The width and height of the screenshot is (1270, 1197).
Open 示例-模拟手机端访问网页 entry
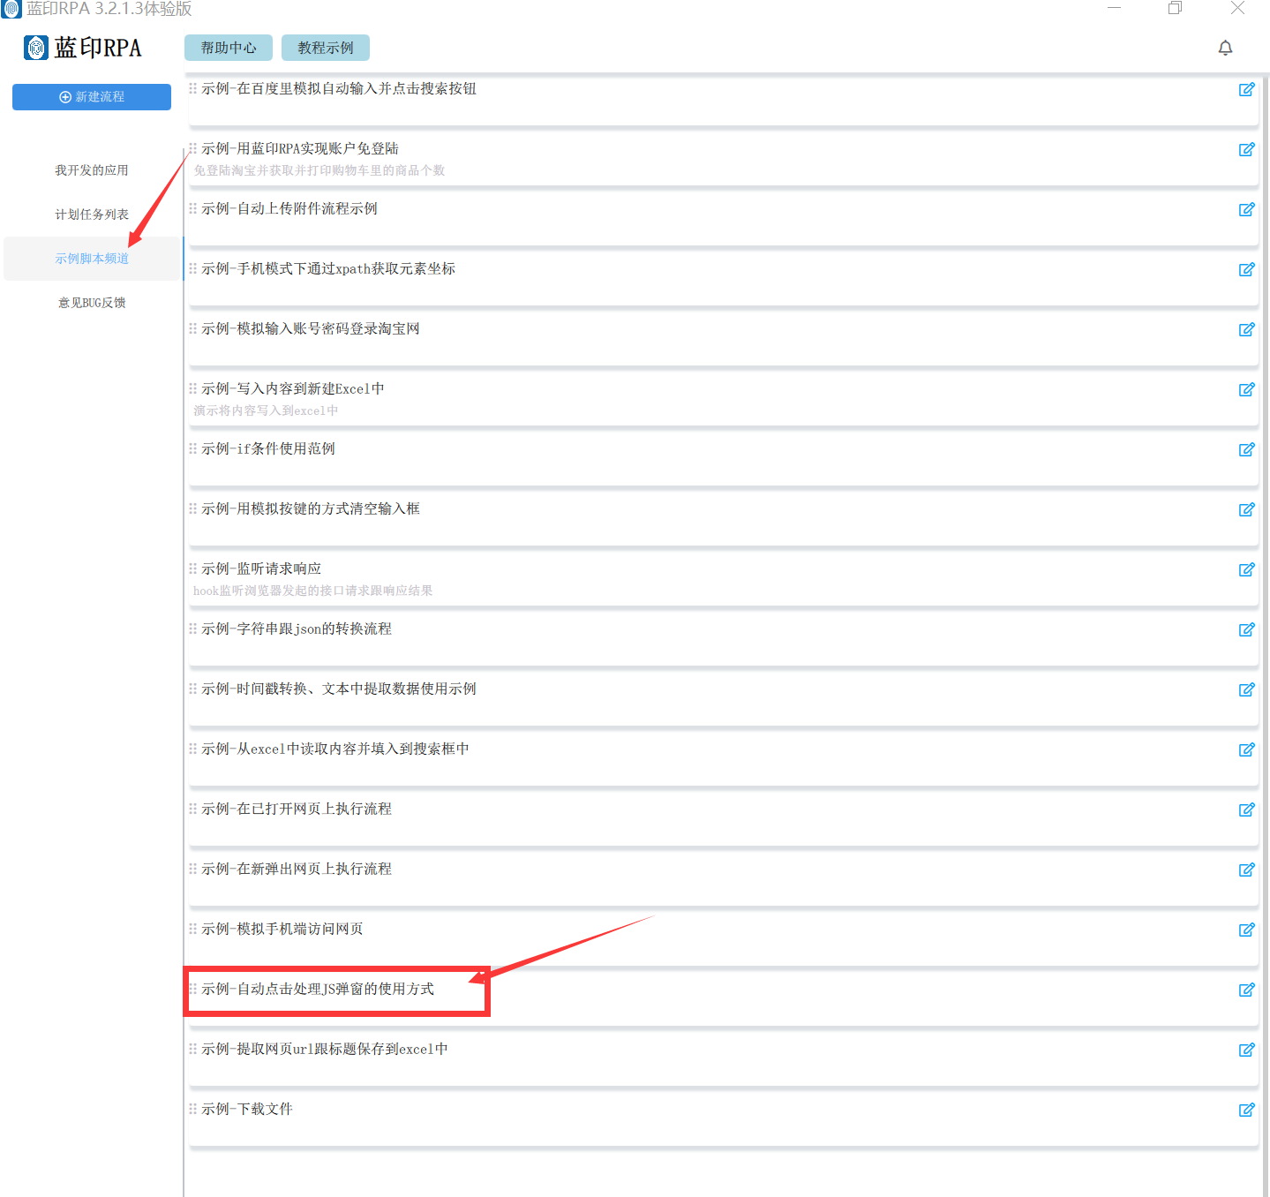tap(282, 929)
